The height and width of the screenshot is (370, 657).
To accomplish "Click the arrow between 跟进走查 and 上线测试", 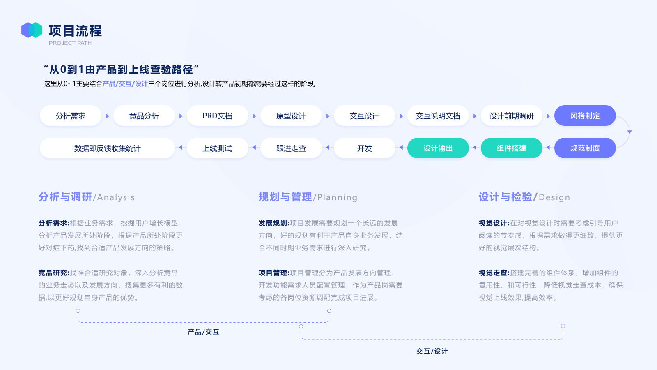I will pos(254,147).
